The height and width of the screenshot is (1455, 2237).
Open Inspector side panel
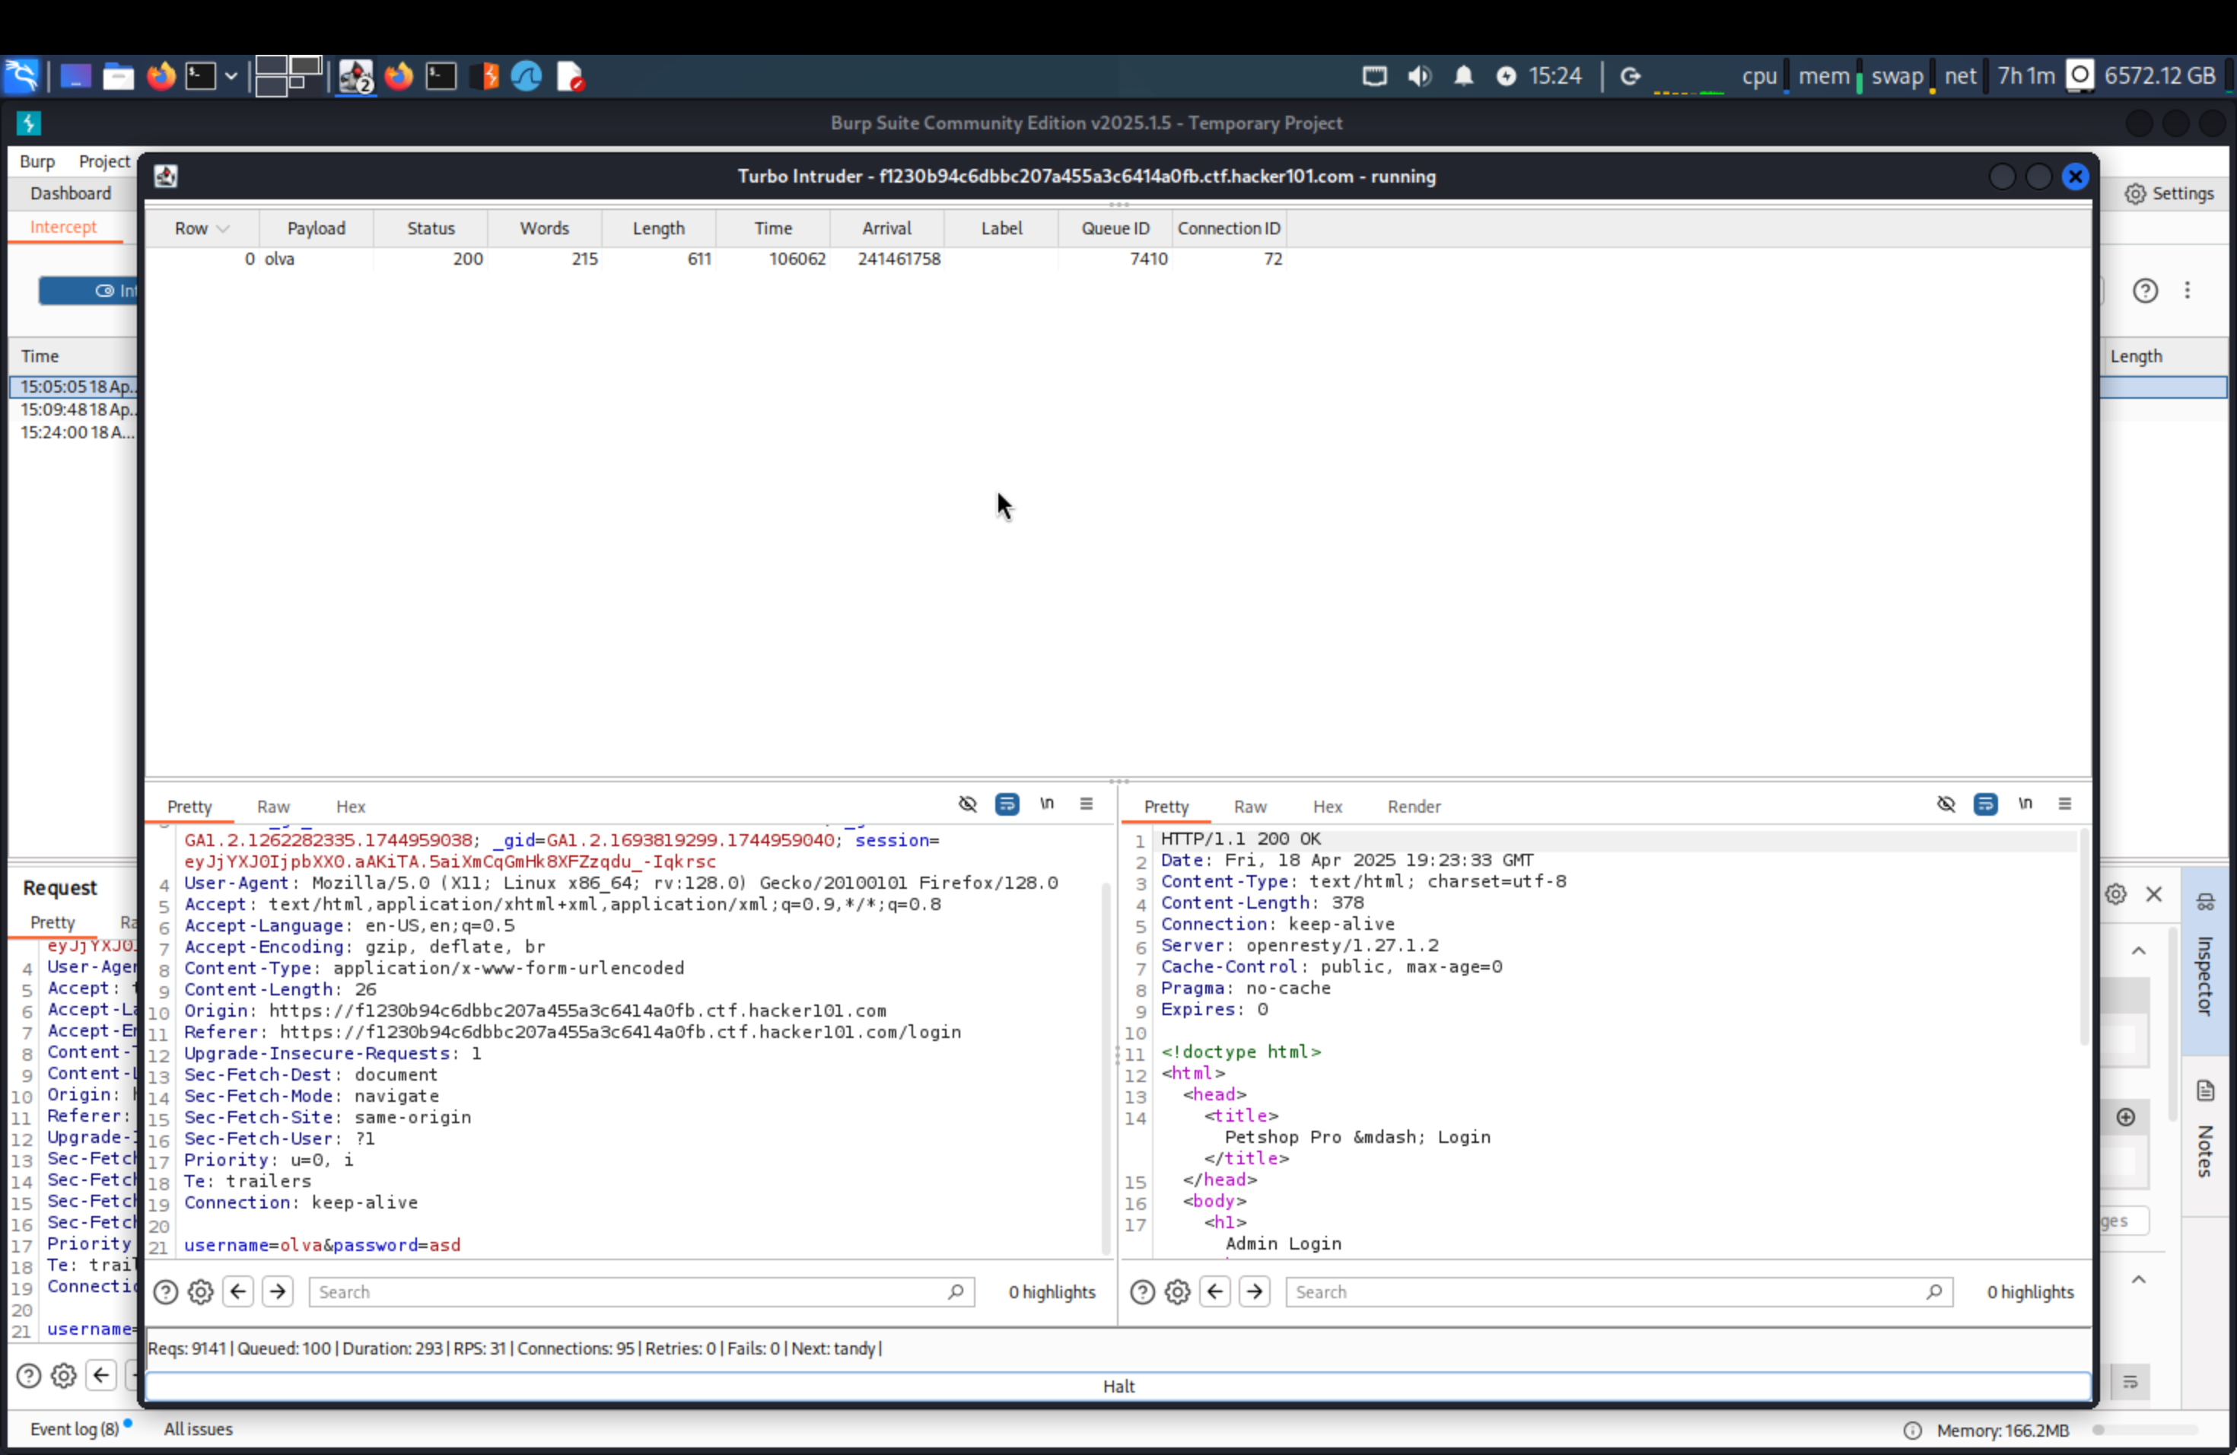2204,960
